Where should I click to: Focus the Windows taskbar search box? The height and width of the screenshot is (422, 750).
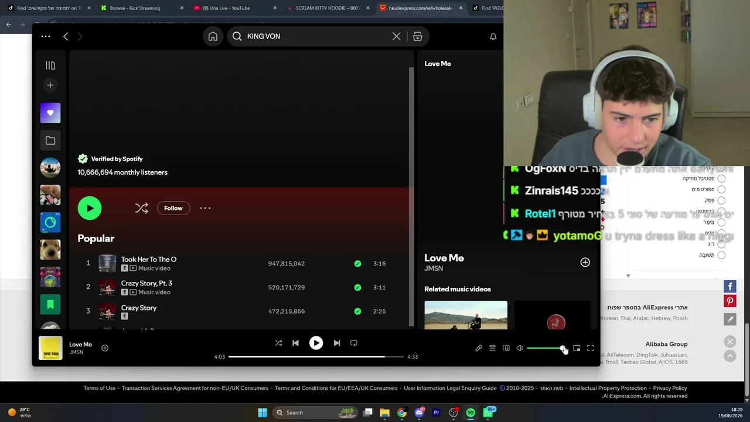[316, 413]
